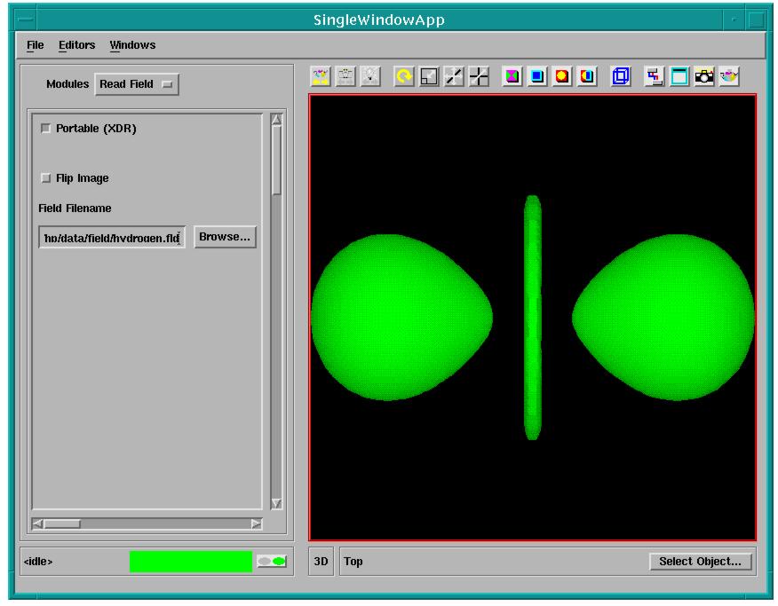Click the Select Object... button
The width and height of the screenshot is (778, 606).
(x=700, y=562)
